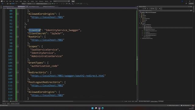Collapse the RootUrls array at line 96
The image size is (195, 110).
click(x=18, y=37)
